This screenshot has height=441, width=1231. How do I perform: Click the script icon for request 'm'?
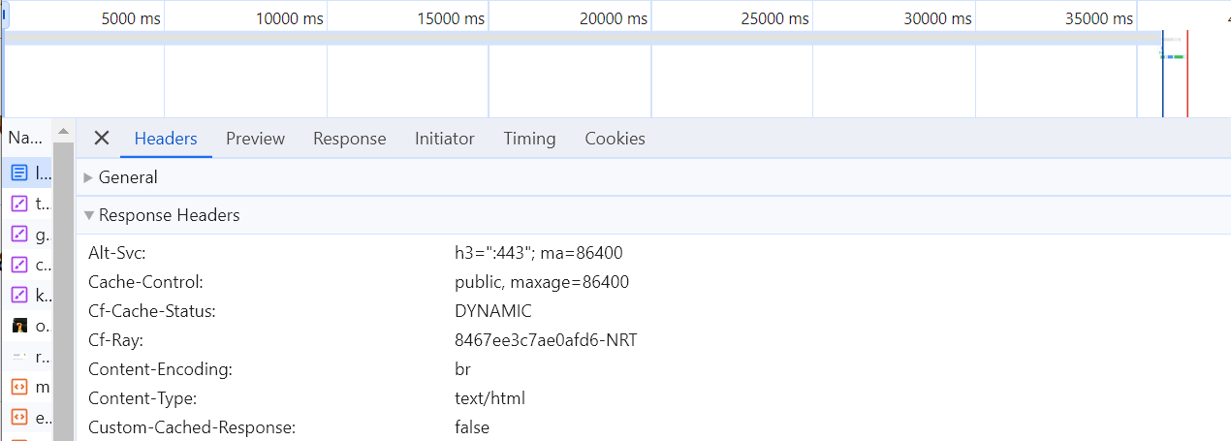click(19, 387)
